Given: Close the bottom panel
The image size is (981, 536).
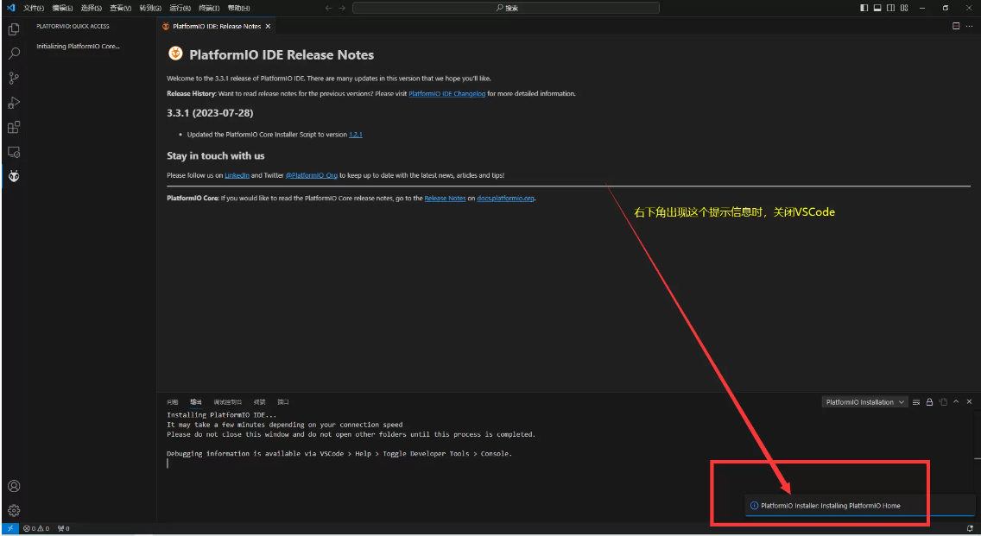Looking at the screenshot, I should tap(969, 401).
